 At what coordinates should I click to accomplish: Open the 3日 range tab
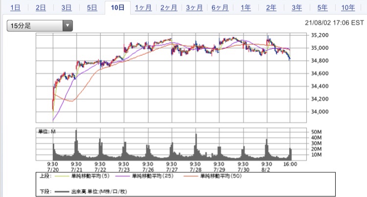[x=67, y=8]
